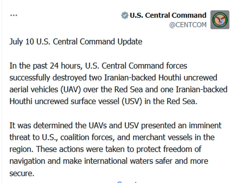236x183 pixels.
Task: Click the paragraph starting 'It was determined'
Action: click(115, 149)
